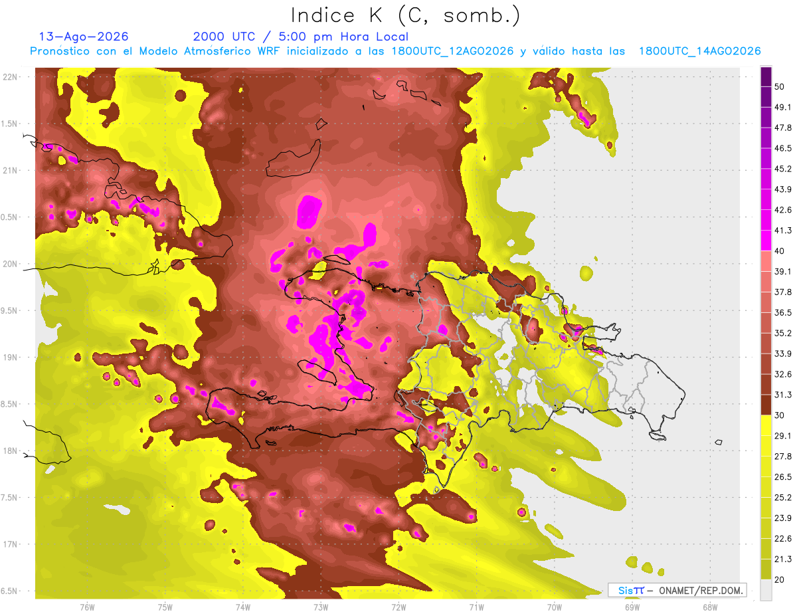Click the colorbar label "33.9"
The width and height of the screenshot is (797, 616).
tap(783, 354)
